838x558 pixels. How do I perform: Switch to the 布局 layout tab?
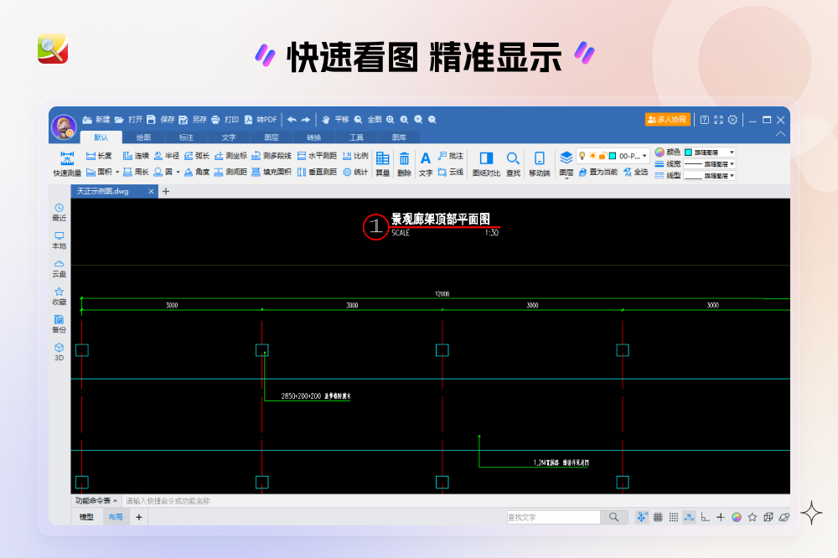[116, 517]
